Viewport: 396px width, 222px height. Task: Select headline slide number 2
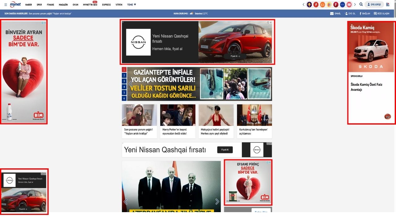click(x=124, y=75)
